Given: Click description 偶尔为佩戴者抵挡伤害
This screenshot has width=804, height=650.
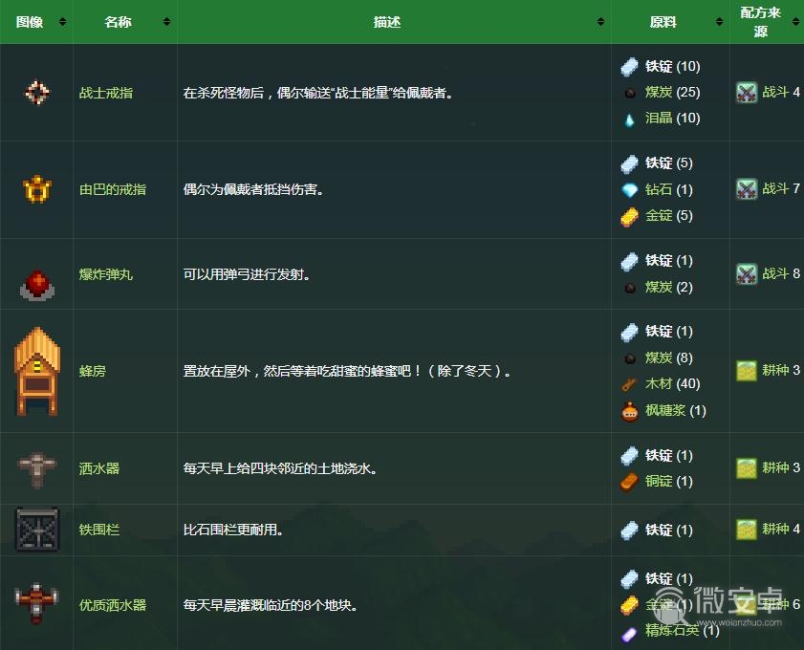Looking at the screenshot, I should [253, 189].
